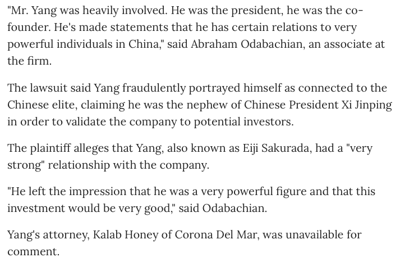
Task: Click the words "the firm" ending first paragraph
Action: (x=28, y=61)
